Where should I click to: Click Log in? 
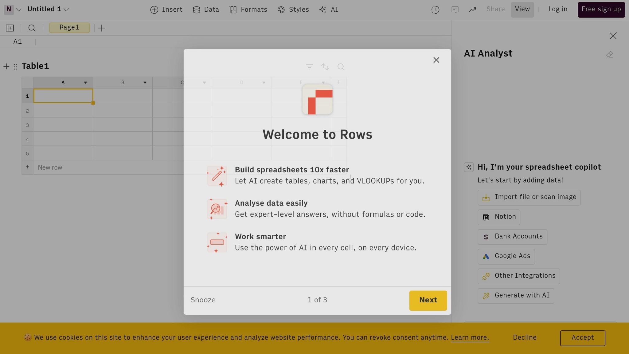coord(558,9)
